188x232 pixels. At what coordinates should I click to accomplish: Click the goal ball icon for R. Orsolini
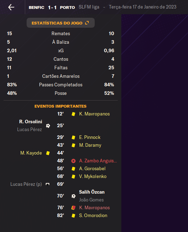coord(48,126)
